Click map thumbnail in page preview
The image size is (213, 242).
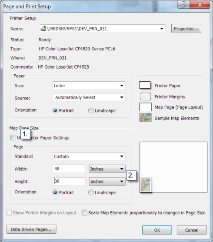(146, 185)
